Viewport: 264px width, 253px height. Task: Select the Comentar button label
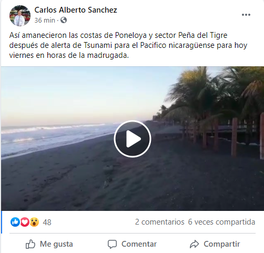coord(139,244)
